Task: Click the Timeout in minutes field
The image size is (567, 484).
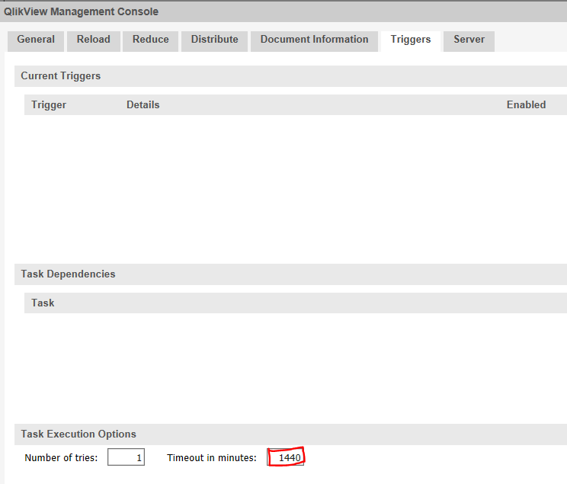Action: click(286, 457)
